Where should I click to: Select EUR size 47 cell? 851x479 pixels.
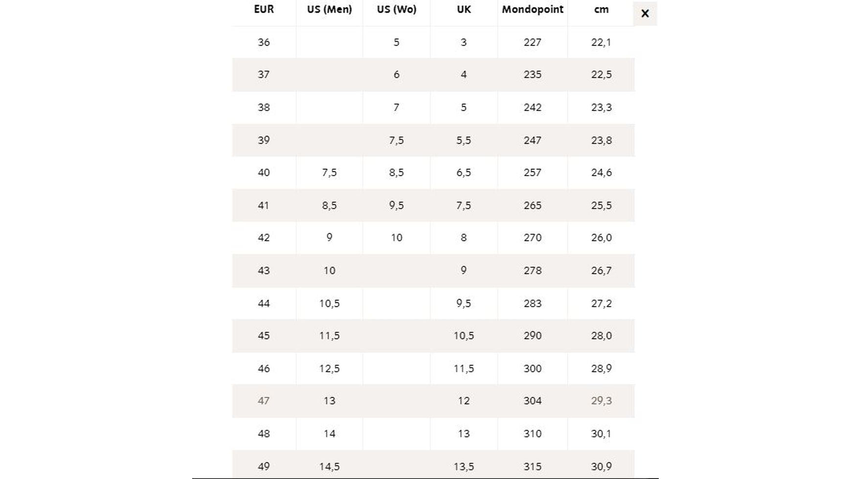[264, 401]
